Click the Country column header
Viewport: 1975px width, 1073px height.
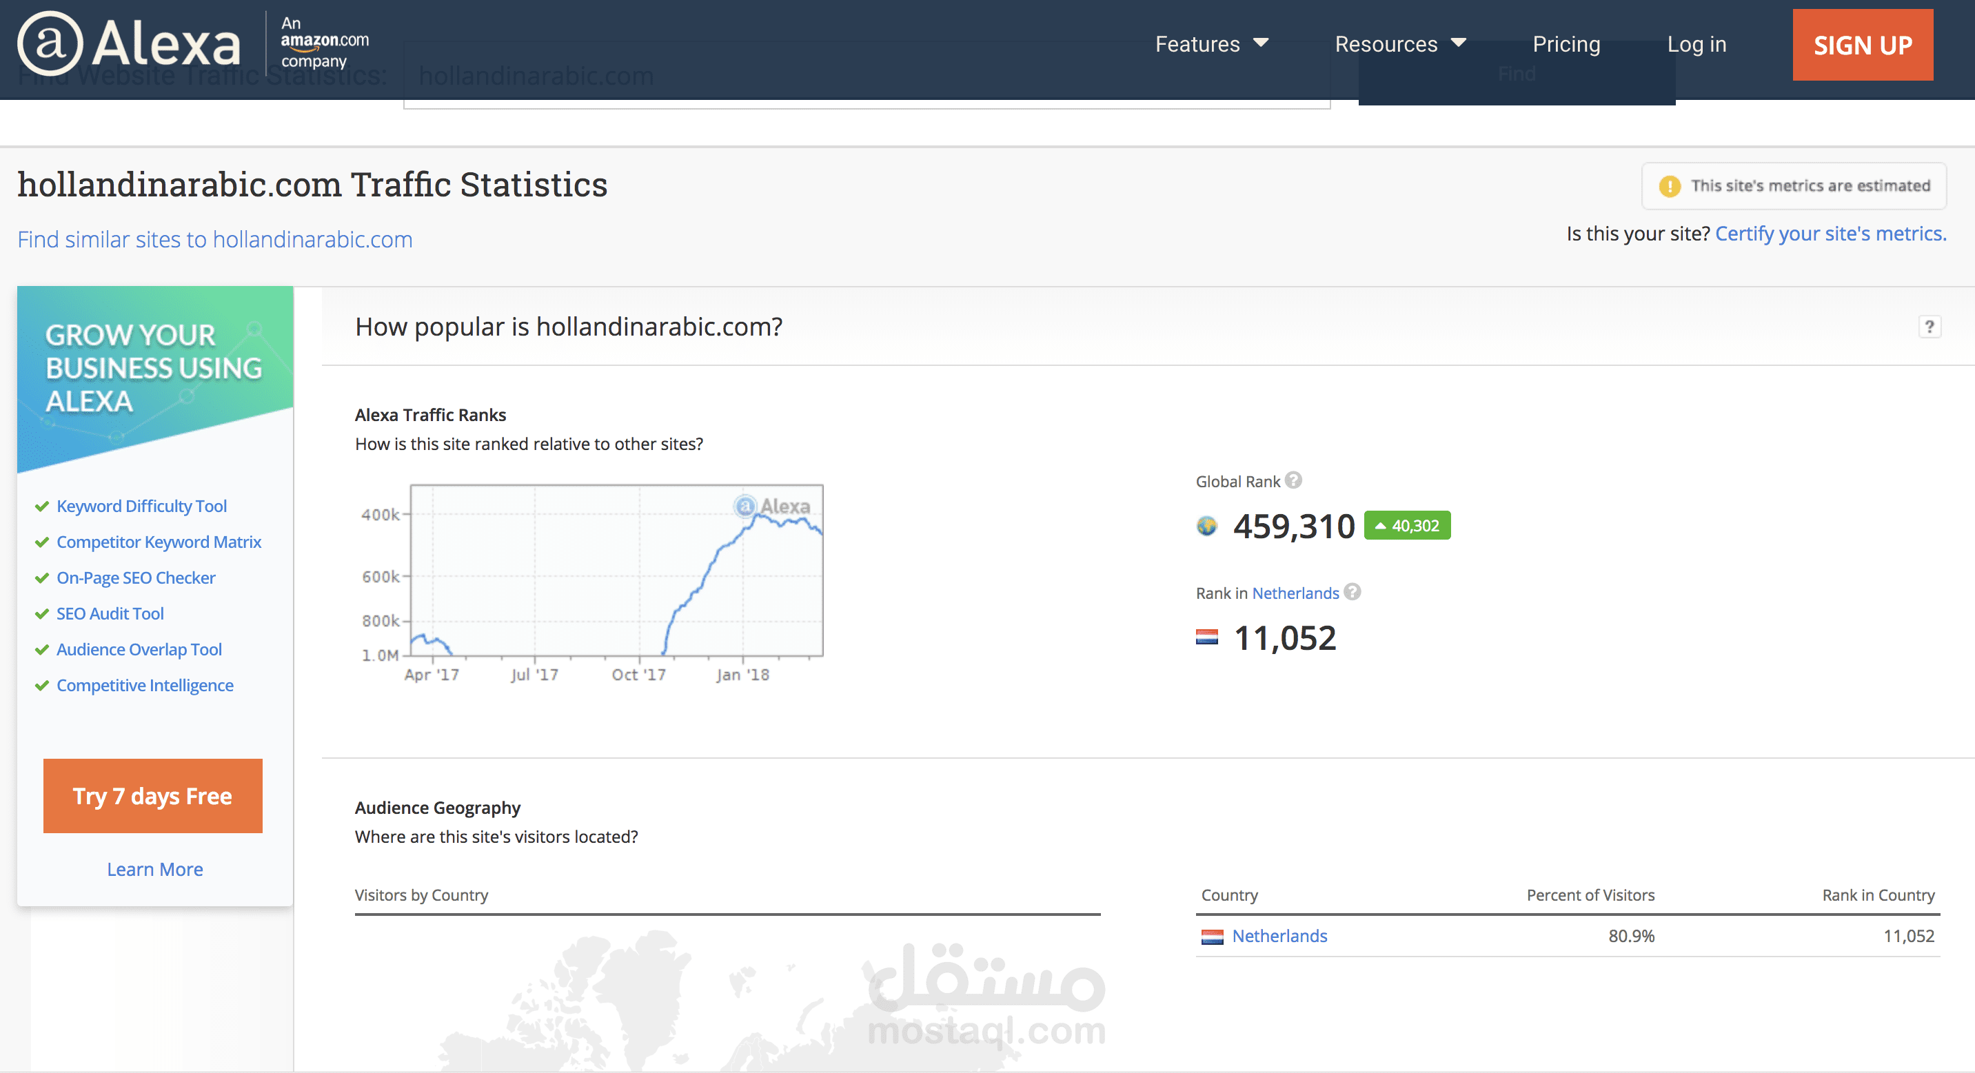tap(1229, 895)
